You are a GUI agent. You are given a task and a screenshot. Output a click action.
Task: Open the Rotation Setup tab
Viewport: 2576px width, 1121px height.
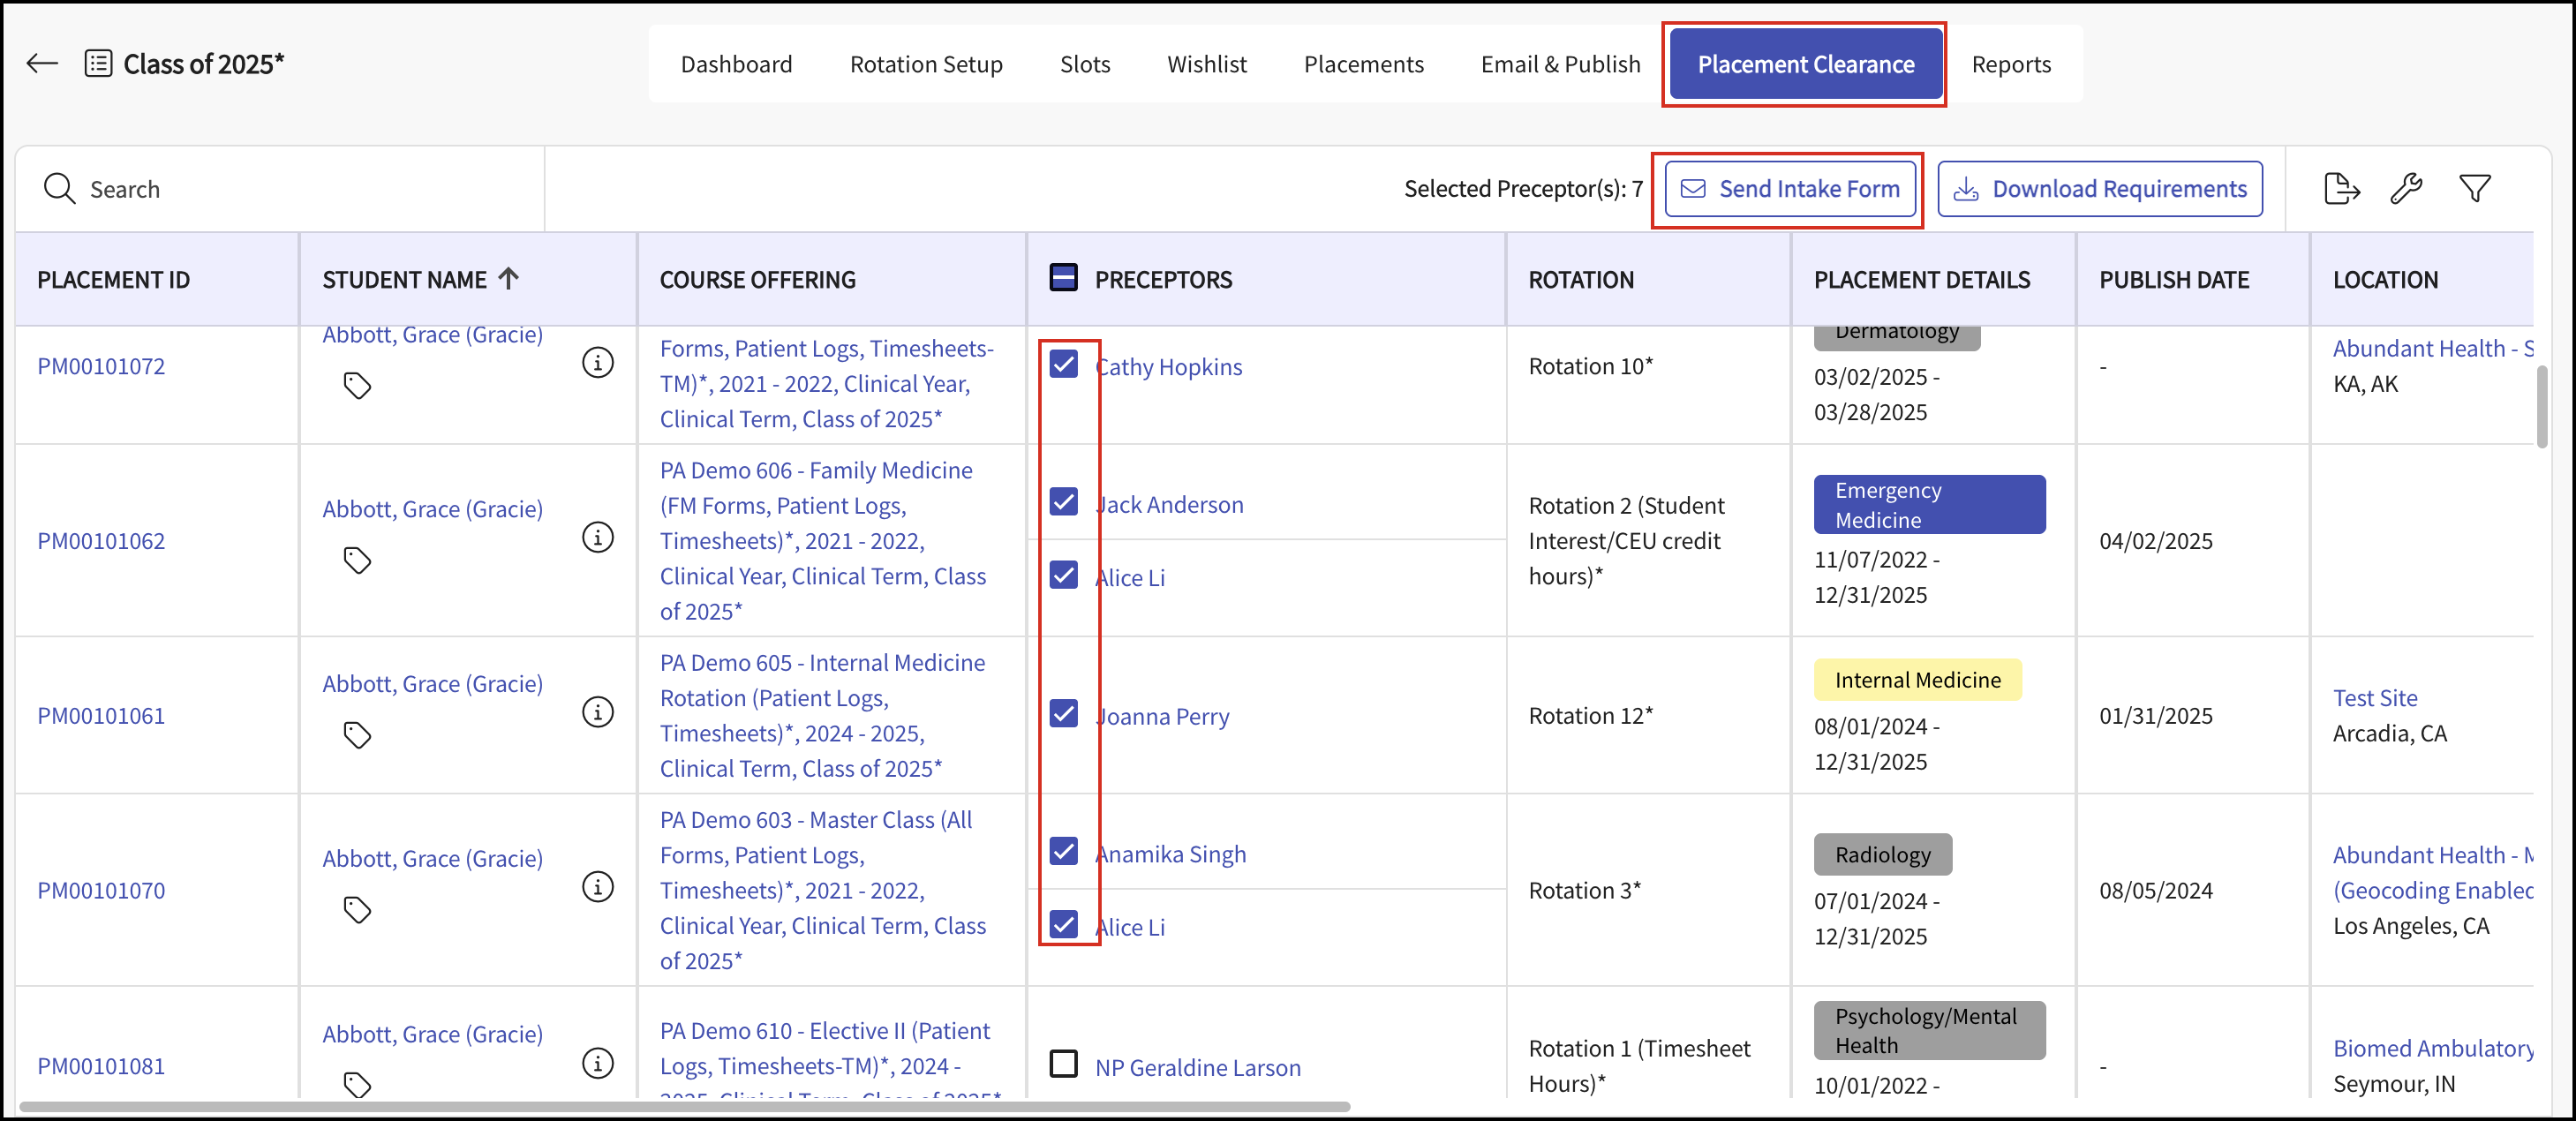[926, 65]
